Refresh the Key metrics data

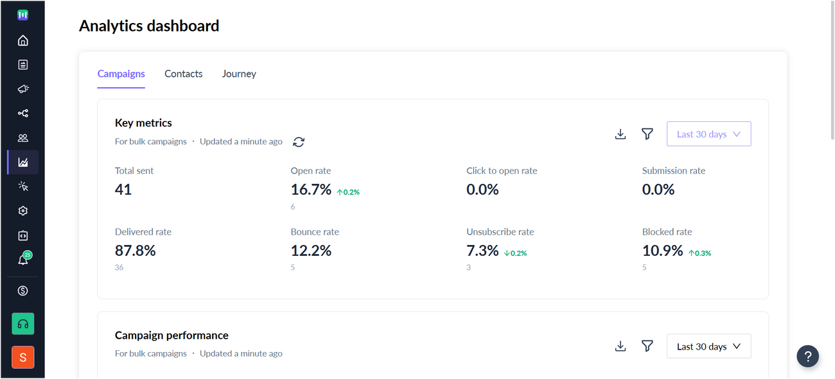[299, 142]
